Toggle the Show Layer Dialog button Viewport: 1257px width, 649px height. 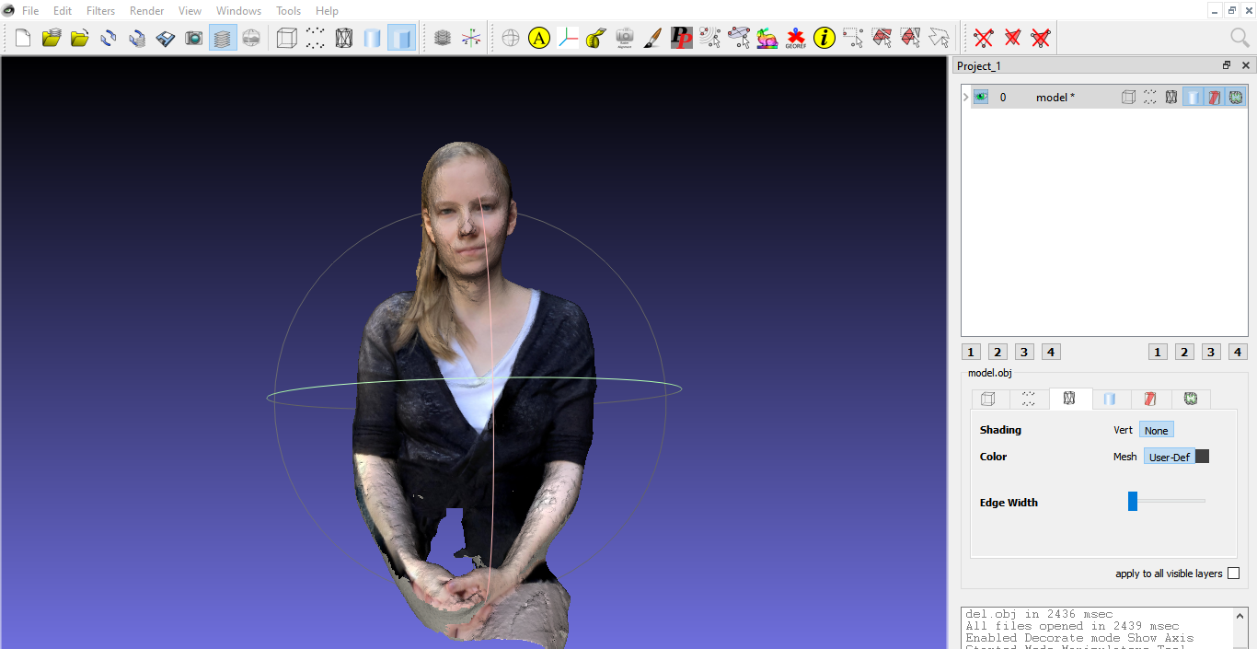(x=223, y=38)
